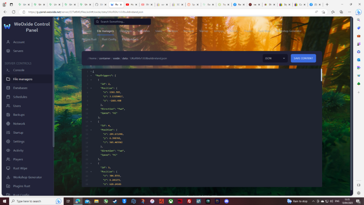Collapse the "MapTriggers" array fold arrow
Image resolution: width=364 pixels, height=205 pixels.
(x=91, y=76)
